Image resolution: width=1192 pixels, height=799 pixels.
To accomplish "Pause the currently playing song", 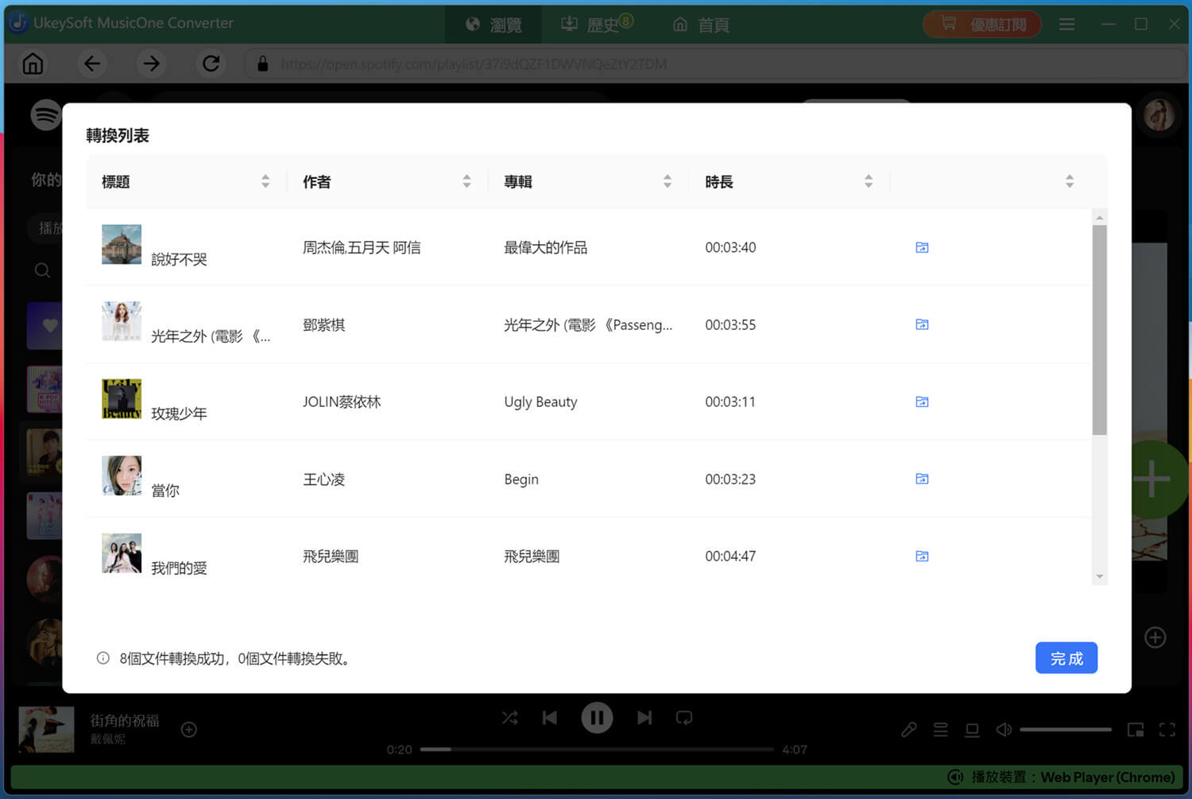I will 597,717.
